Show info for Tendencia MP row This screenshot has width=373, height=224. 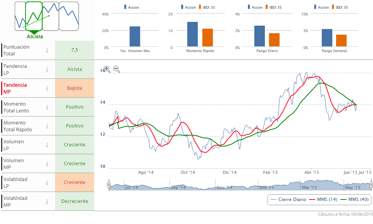click(x=47, y=88)
